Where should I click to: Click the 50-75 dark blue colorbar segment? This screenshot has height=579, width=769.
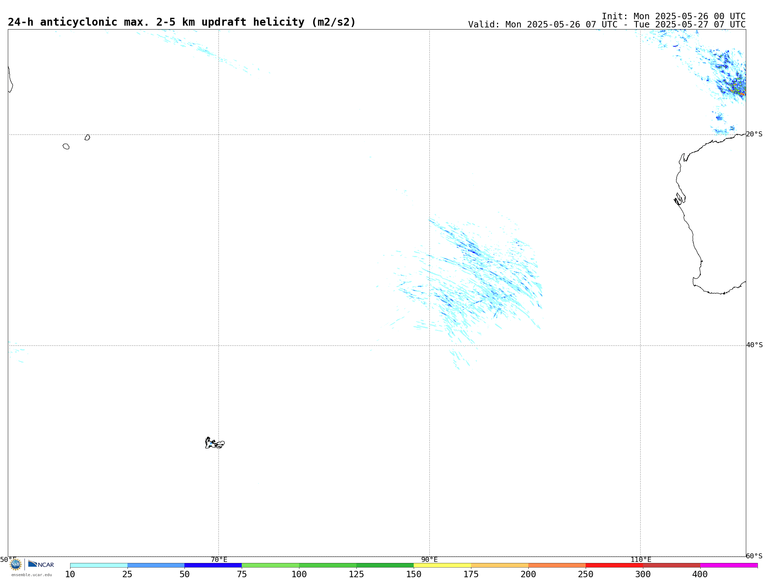point(213,565)
